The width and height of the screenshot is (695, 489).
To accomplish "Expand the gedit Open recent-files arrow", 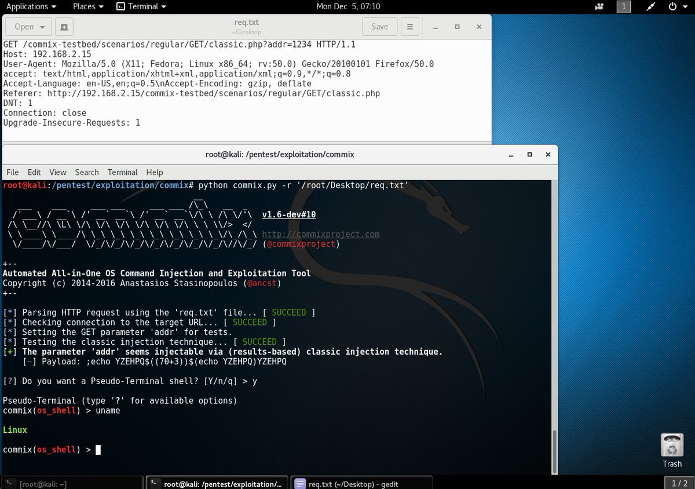I will pyautogui.click(x=43, y=27).
